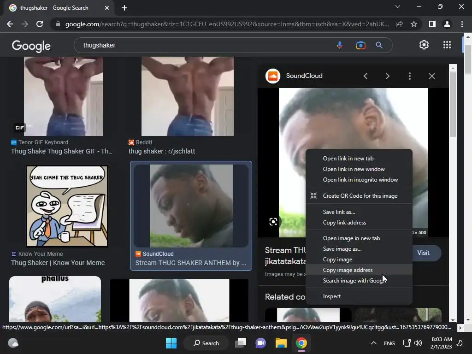Open the Tenor GIF Keyboard thumbnail
The height and width of the screenshot is (354, 472).
coord(63,96)
